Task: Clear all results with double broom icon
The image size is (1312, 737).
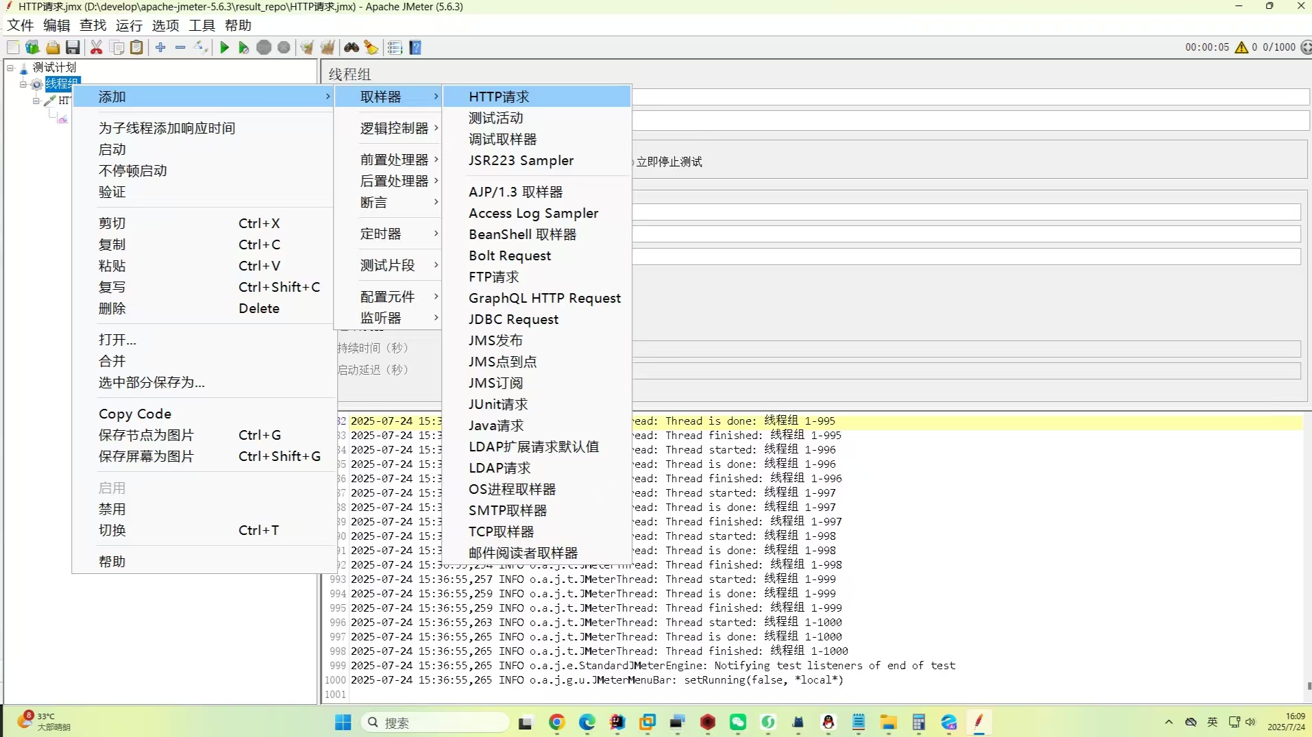Action: [x=327, y=47]
